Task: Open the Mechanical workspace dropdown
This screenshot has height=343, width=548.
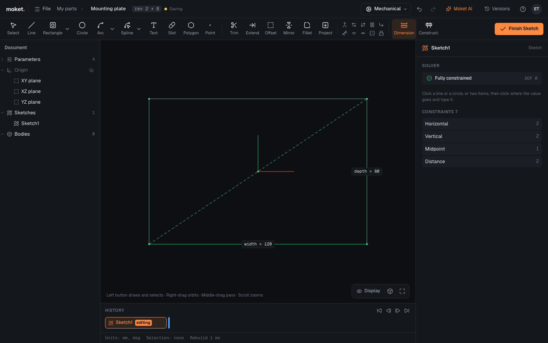Action: coord(386,9)
